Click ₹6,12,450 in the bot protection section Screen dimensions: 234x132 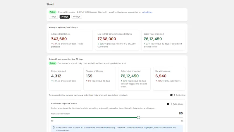130,76
